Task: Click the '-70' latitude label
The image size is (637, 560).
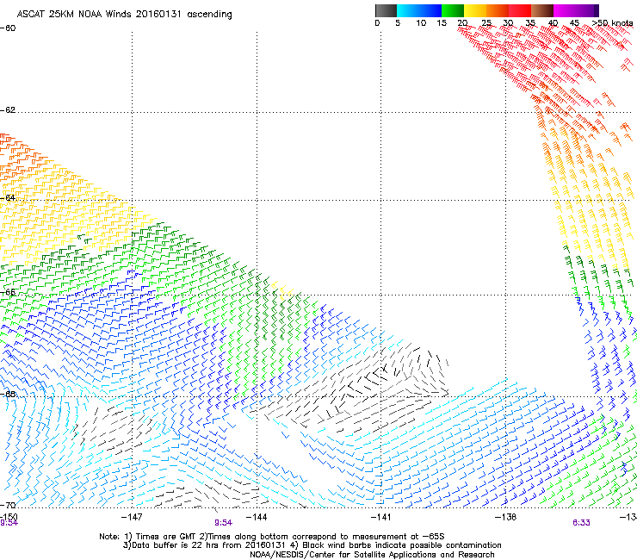Action: tap(8, 505)
